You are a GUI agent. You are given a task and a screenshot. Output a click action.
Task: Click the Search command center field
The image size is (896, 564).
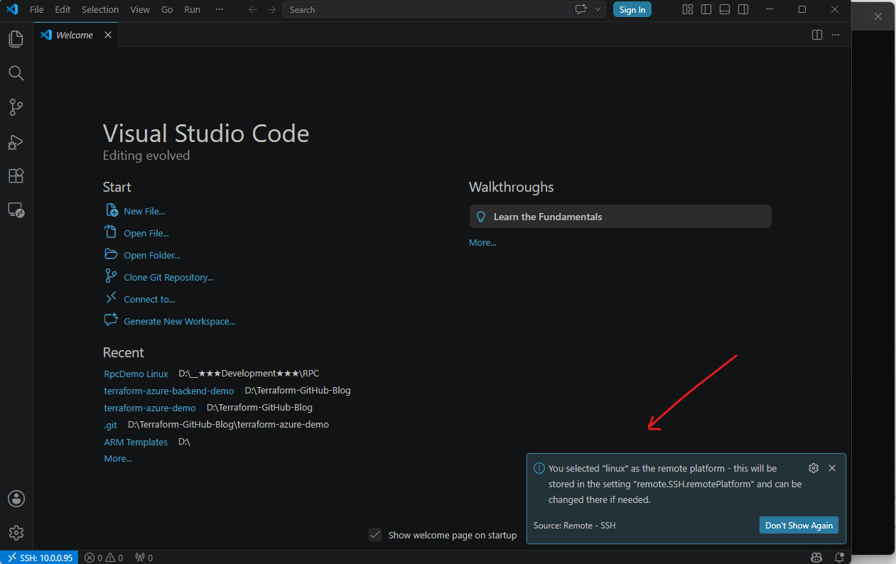(x=426, y=9)
